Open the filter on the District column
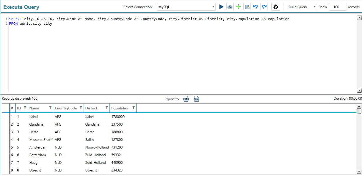 tap(107, 108)
